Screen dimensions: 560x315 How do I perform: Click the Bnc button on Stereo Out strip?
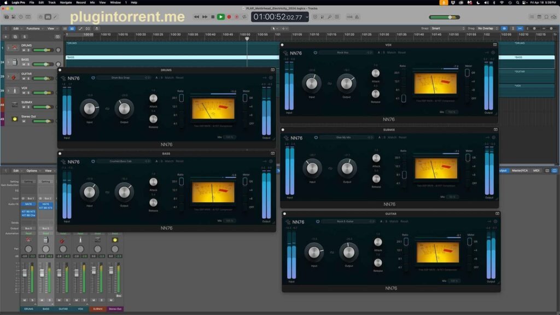[119, 296]
